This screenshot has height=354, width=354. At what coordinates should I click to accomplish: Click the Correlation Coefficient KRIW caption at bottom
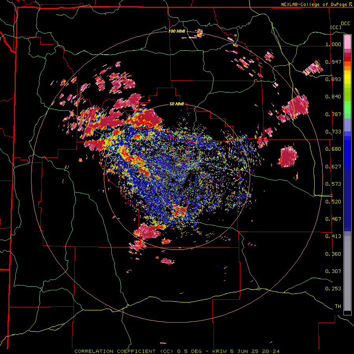(177, 351)
